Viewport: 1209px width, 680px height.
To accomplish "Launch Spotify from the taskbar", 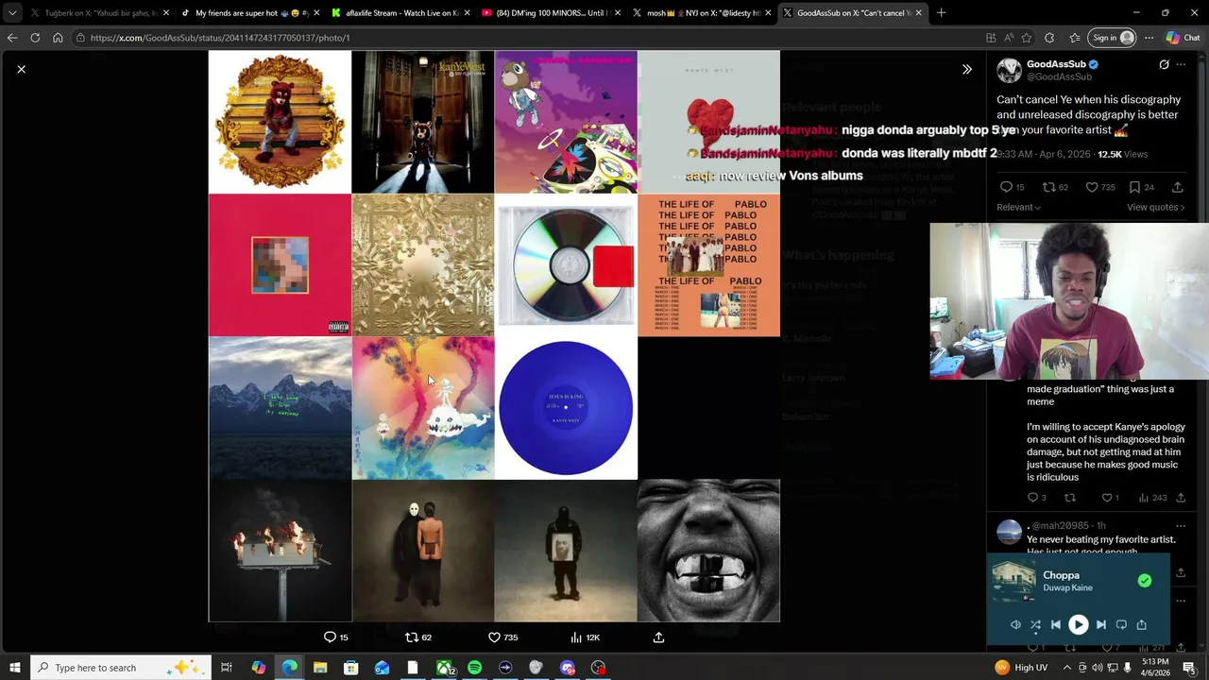I will coord(474,668).
